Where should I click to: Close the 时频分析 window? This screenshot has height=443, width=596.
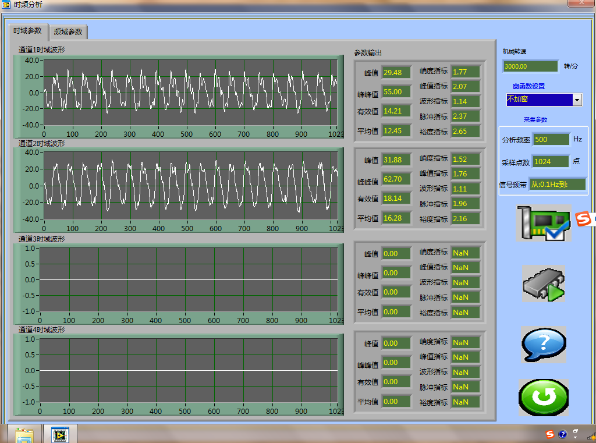pos(581,3)
